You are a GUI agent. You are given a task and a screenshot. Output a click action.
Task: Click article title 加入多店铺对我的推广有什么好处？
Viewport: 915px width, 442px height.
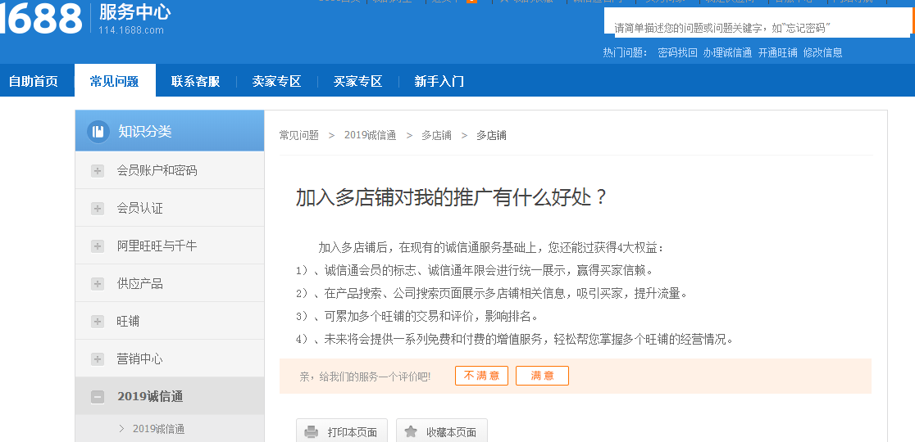453,197
